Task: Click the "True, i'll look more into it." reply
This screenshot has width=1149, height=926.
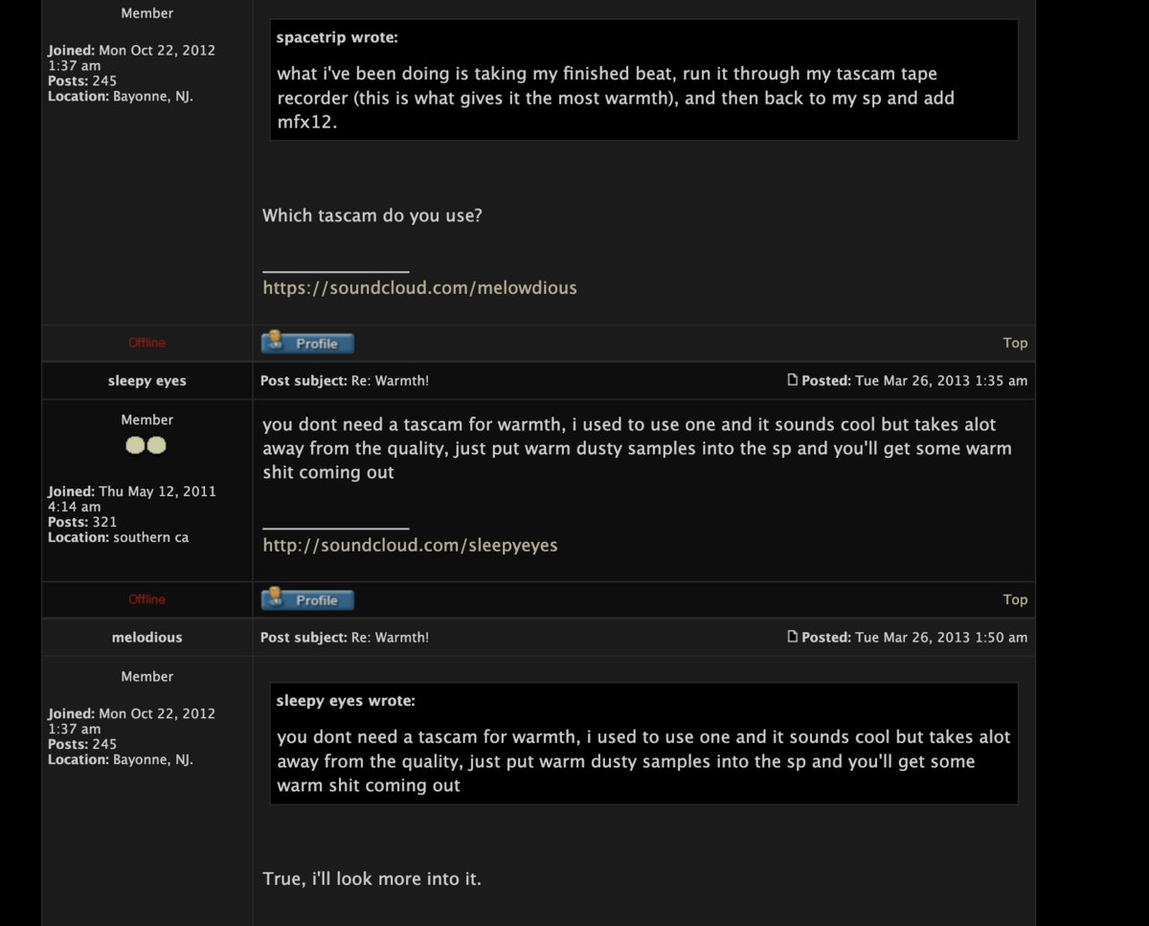Action: click(x=372, y=878)
